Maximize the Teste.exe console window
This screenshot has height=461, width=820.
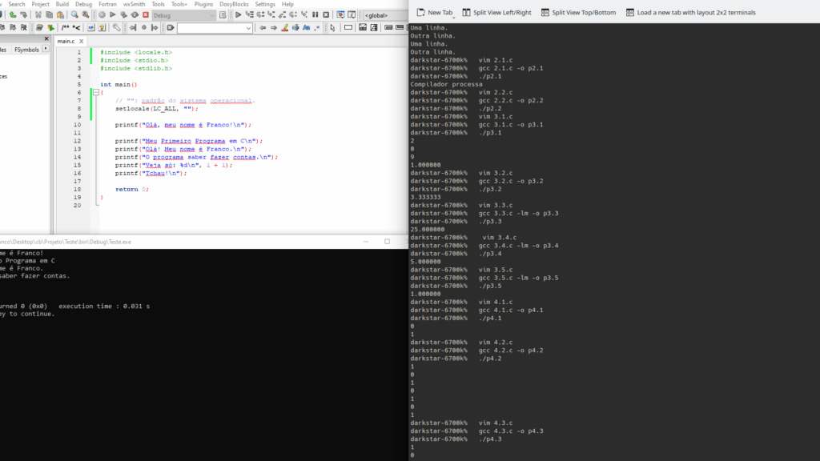(x=387, y=242)
